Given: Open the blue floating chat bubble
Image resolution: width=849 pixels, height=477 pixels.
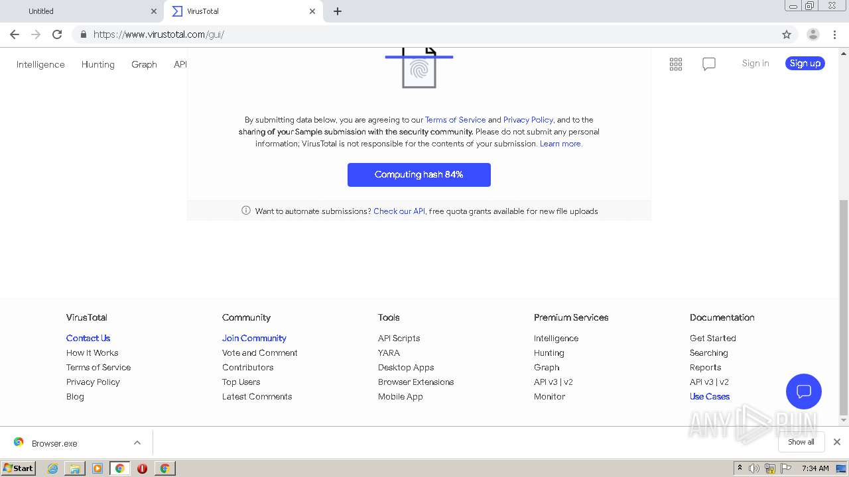Looking at the screenshot, I should (804, 392).
